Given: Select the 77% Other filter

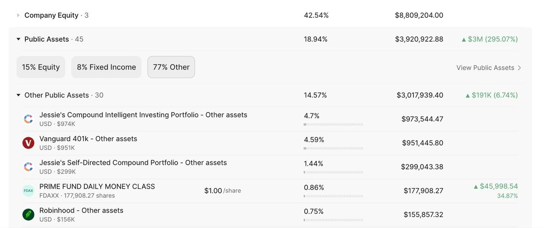Looking at the screenshot, I should (x=171, y=67).
